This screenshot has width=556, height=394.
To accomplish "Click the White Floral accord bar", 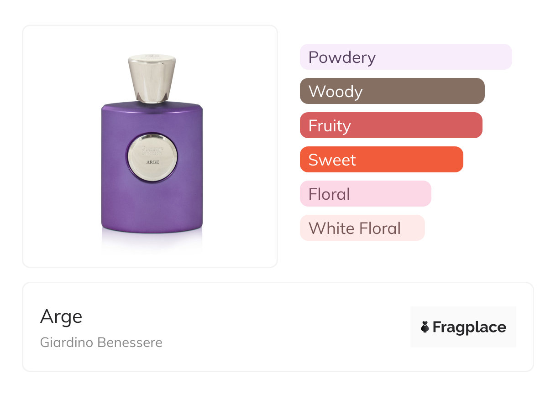I will click(362, 228).
